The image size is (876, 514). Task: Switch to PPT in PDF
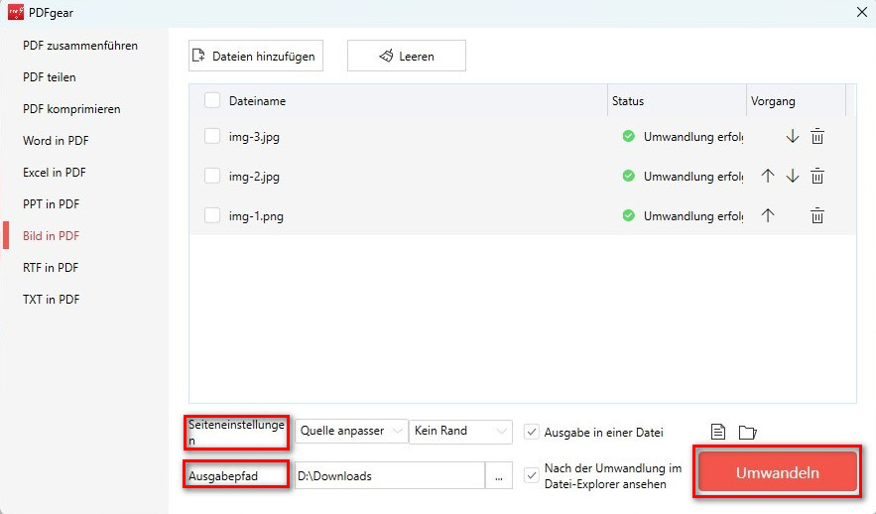(51, 204)
